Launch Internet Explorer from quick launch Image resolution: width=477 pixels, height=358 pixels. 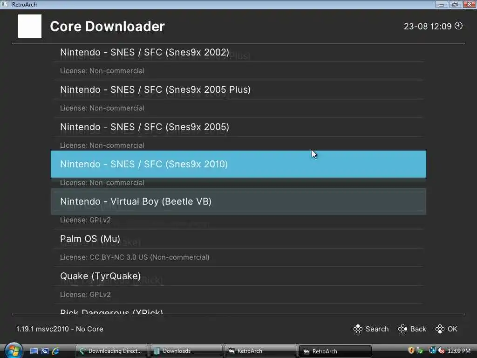tap(55, 351)
